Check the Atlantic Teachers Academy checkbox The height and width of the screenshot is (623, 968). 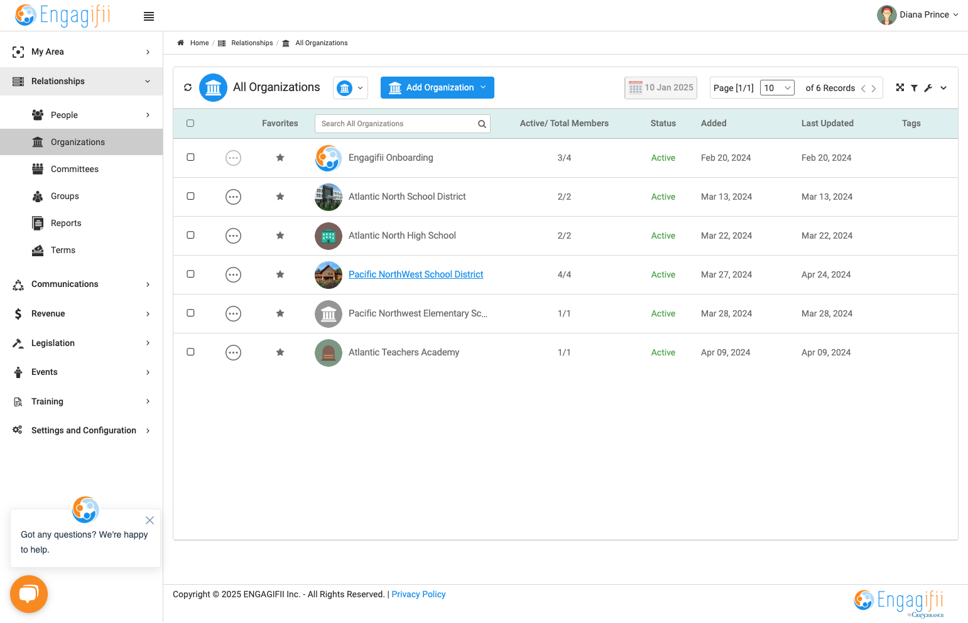click(x=190, y=352)
